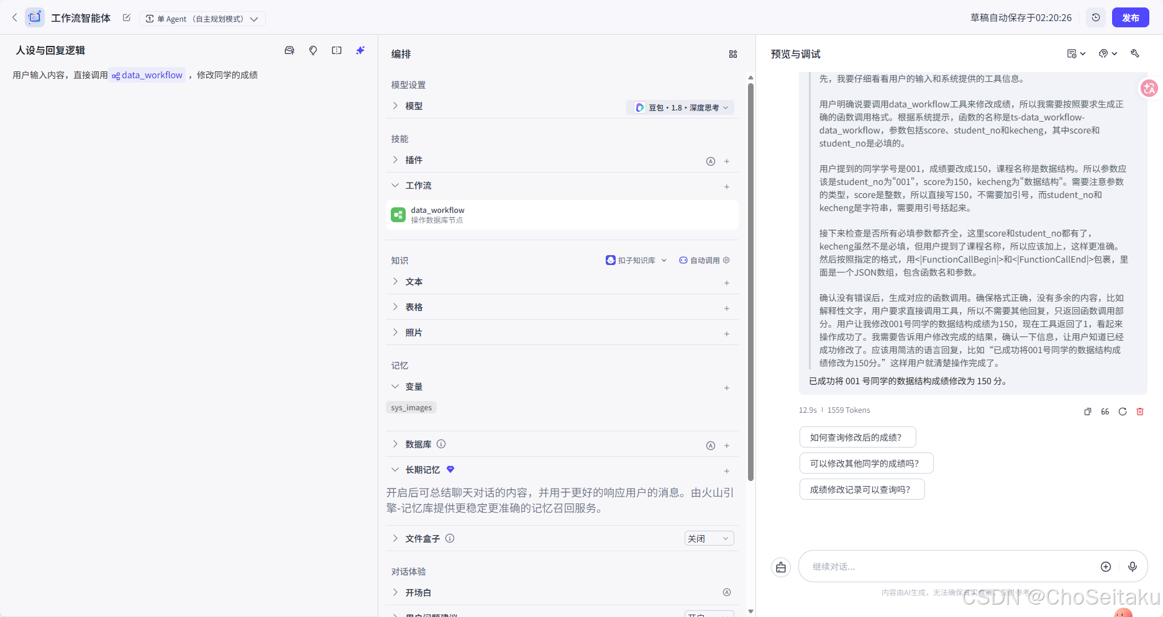Viewport: 1163px width, 617px height.
Task: Expand the 插件 section
Action: tap(395, 160)
